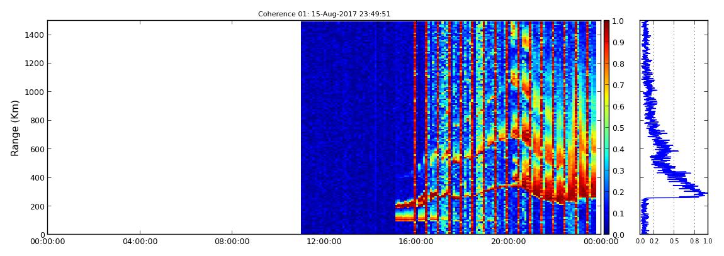Click the 0.2 tick label under the profile plot
Image resolution: width=724 pixels, height=256 pixels.
point(654,242)
